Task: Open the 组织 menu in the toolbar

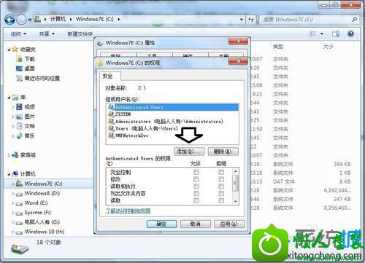Action: tap(18, 34)
